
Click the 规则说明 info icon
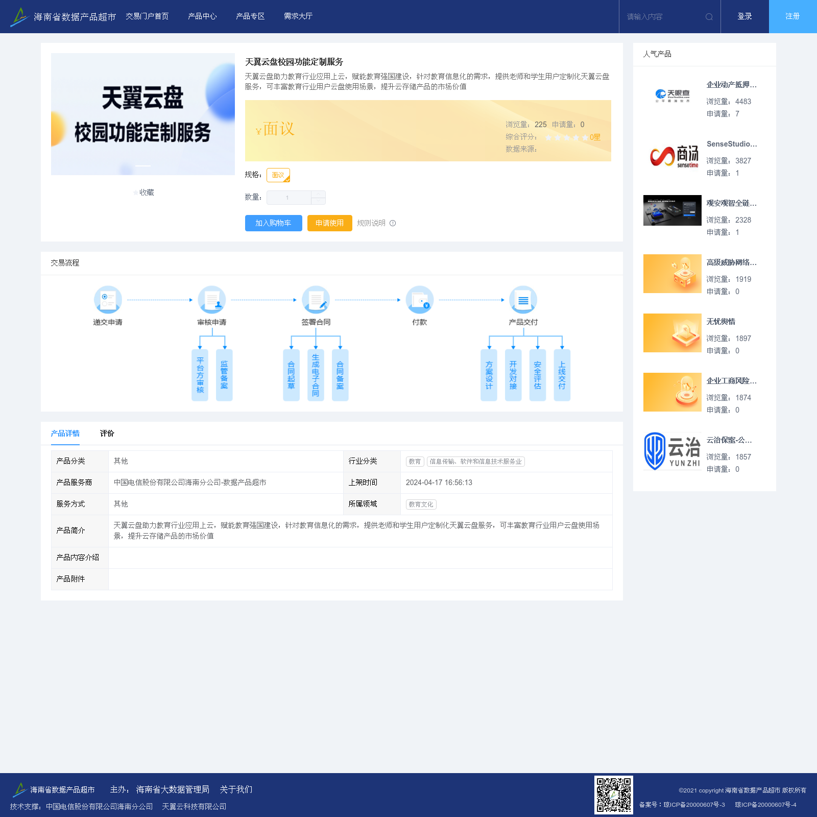[x=393, y=223]
